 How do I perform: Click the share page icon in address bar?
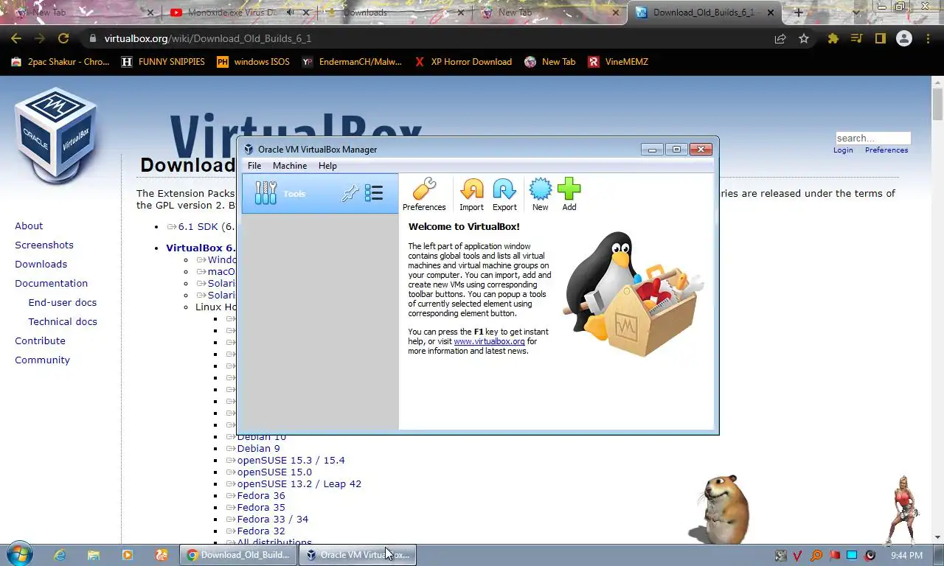(x=780, y=38)
